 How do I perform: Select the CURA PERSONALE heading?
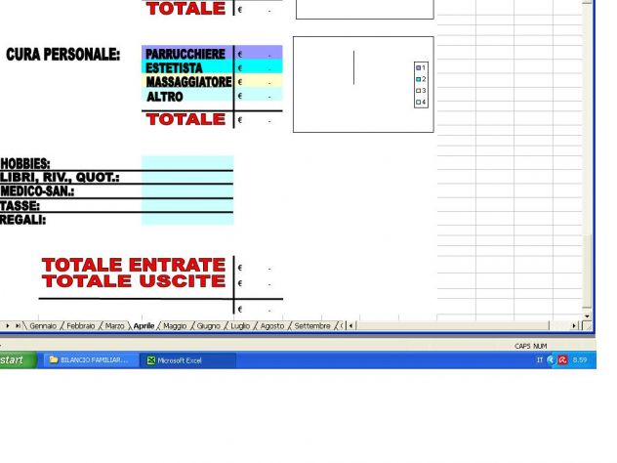[x=62, y=55]
